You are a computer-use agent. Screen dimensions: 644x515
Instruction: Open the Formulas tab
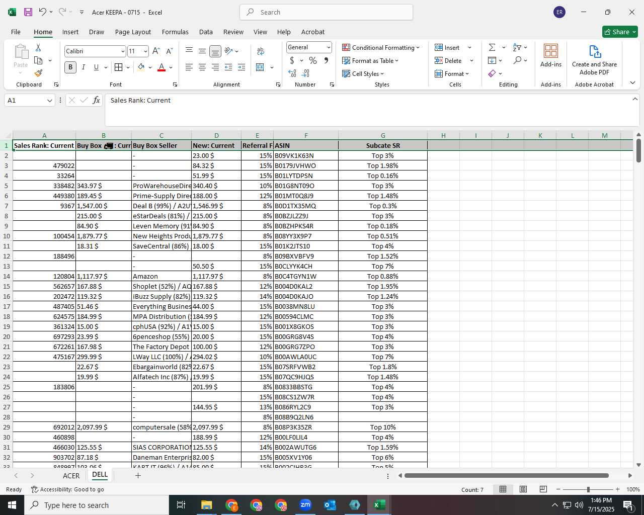coord(175,32)
